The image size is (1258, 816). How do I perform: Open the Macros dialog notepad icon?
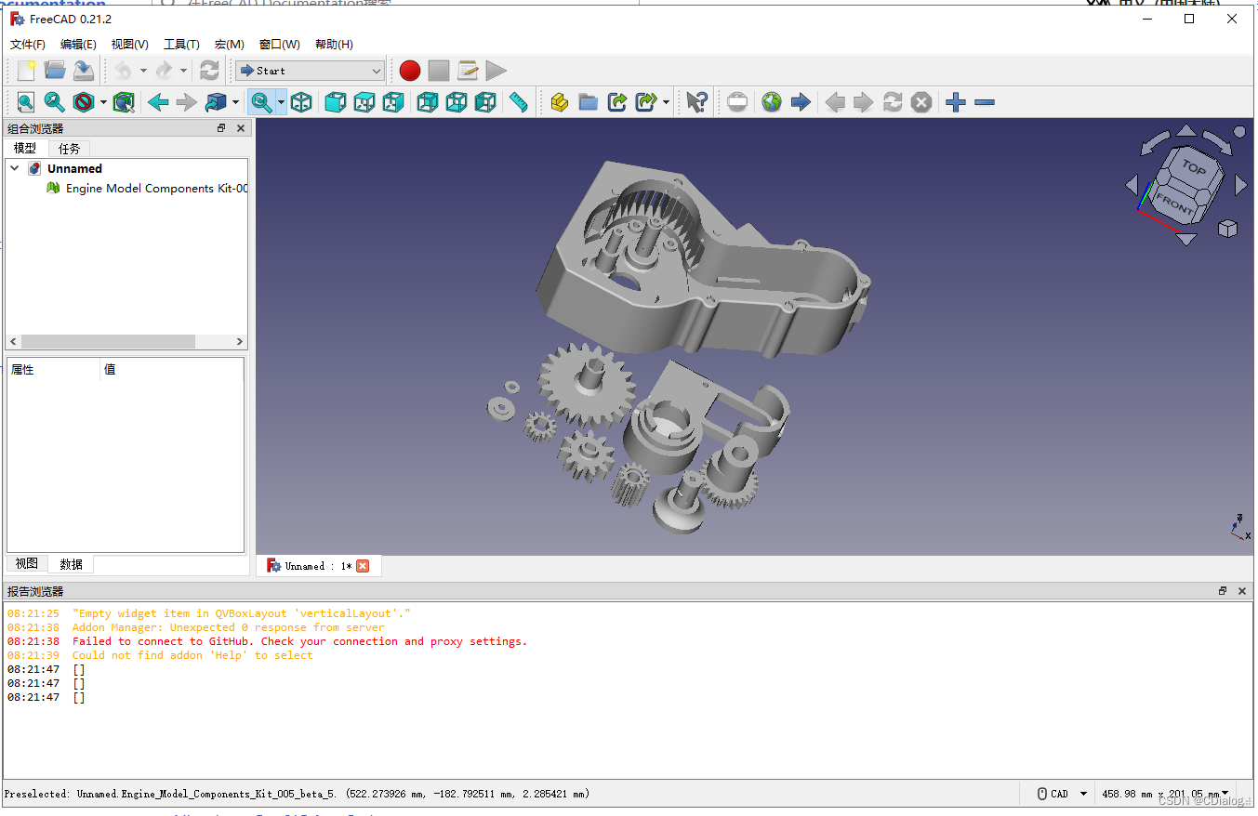[x=468, y=71]
